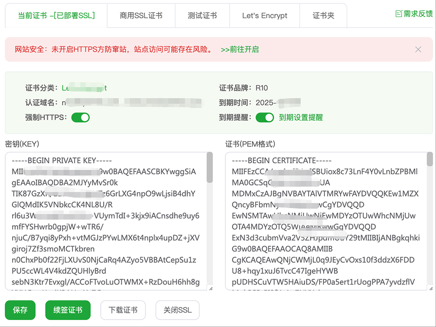Click the 续签证书 button
436x327 pixels.
tap(68, 310)
